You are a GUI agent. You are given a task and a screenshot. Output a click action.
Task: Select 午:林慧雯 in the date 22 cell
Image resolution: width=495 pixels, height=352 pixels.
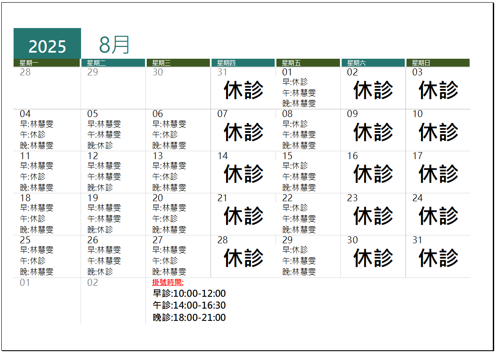pos(299,219)
